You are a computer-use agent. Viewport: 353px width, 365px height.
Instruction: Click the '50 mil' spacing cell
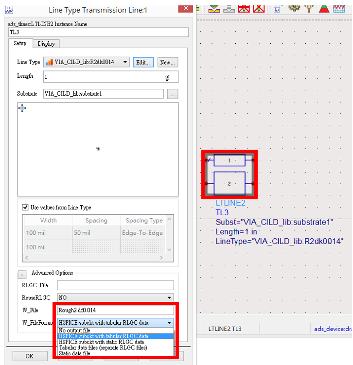pyautogui.click(x=96, y=232)
